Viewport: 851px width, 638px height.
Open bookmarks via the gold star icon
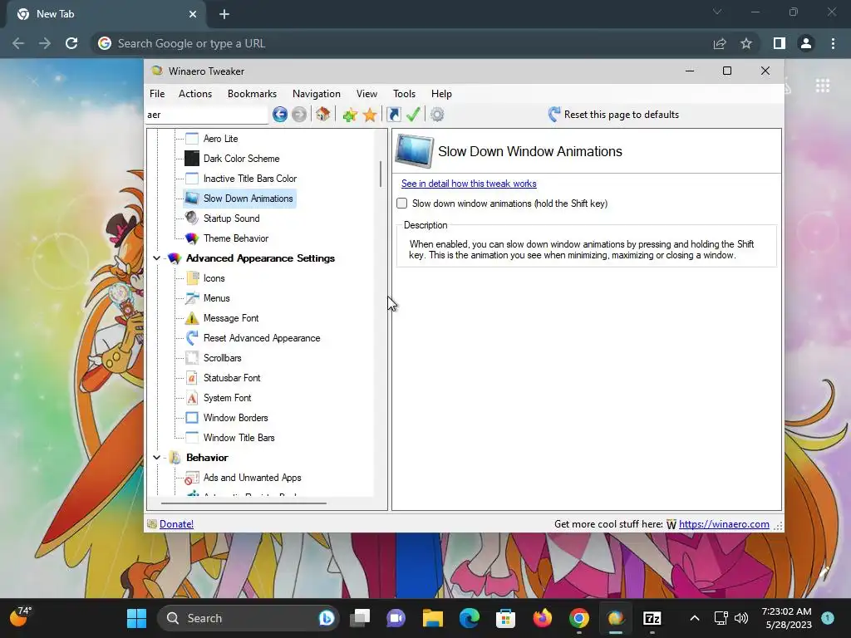click(x=370, y=115)
